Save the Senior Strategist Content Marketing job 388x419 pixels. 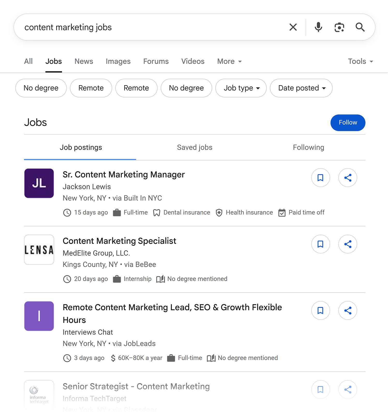tap(320, 389)
